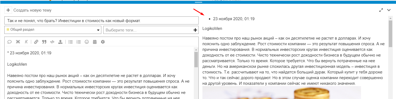
Task: Insert a bulleted list
Action: (71, 42)
